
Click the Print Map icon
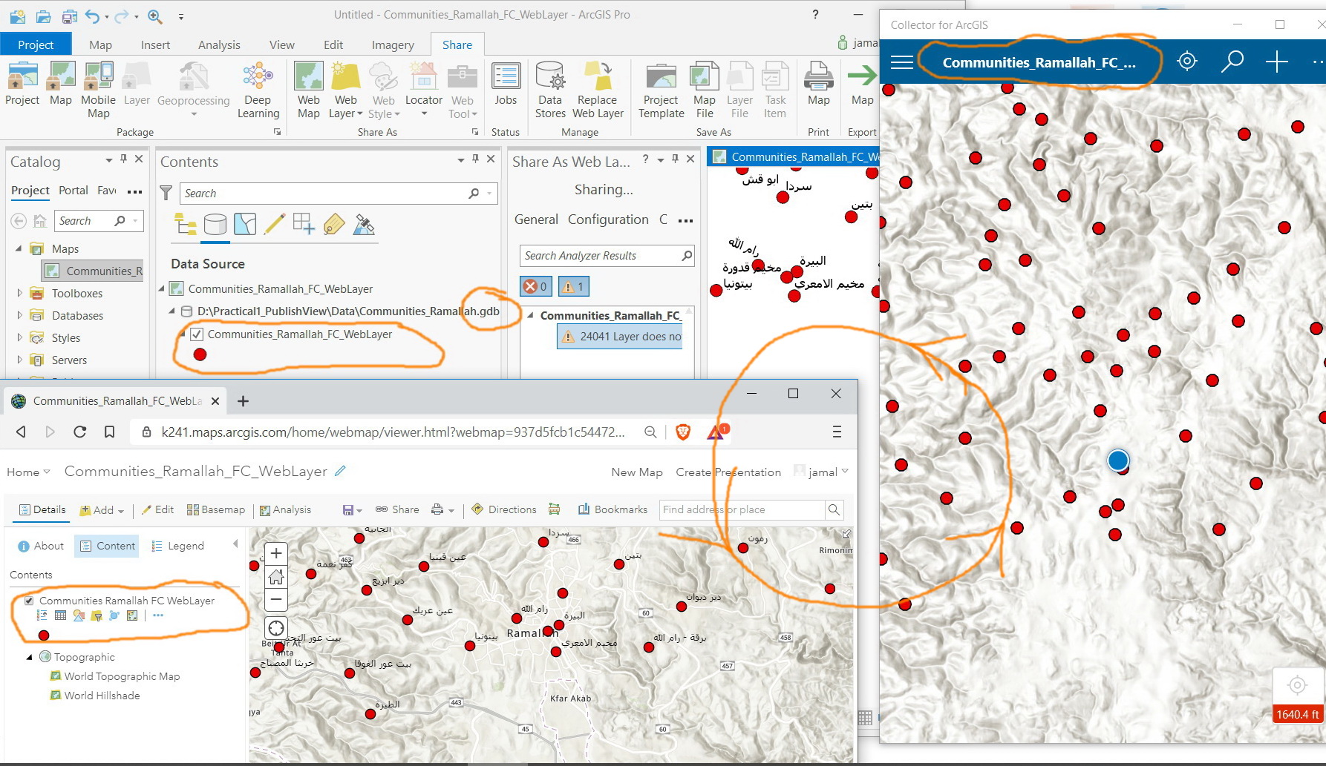pos(818,85)
